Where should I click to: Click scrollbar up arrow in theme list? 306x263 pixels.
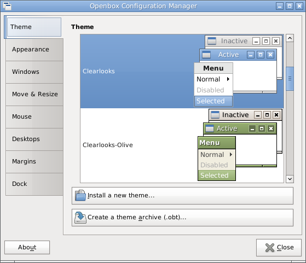click(x=290, y=38)
